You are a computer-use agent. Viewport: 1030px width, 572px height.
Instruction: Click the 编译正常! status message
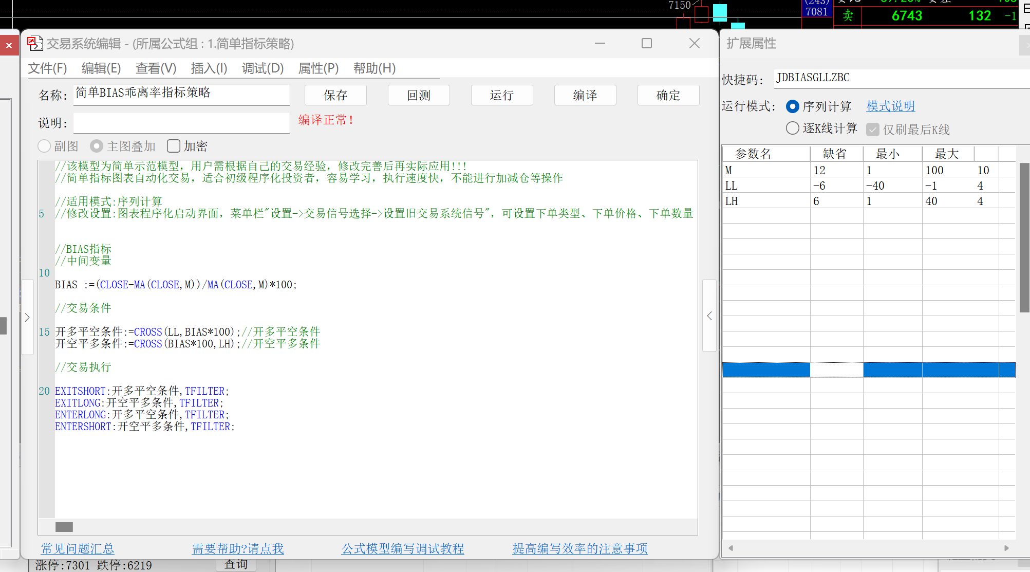pyautogui.click(x=326, y=120)
